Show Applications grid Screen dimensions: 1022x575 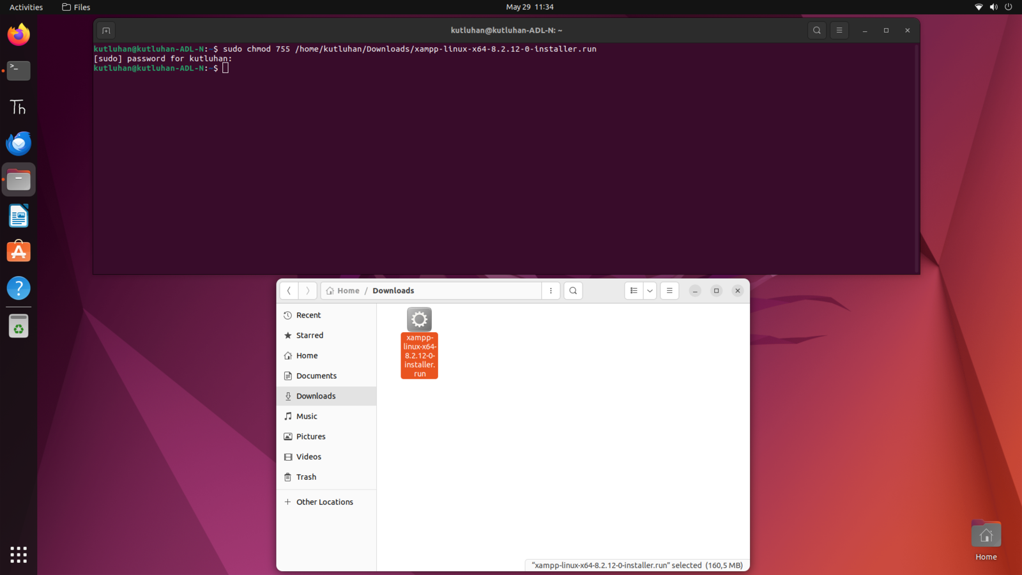point(19,555)
